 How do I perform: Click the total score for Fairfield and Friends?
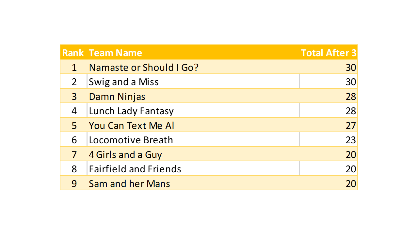click(351, 169)
